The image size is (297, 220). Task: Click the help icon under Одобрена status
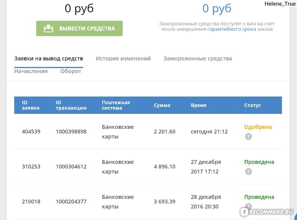coord(249,137)
